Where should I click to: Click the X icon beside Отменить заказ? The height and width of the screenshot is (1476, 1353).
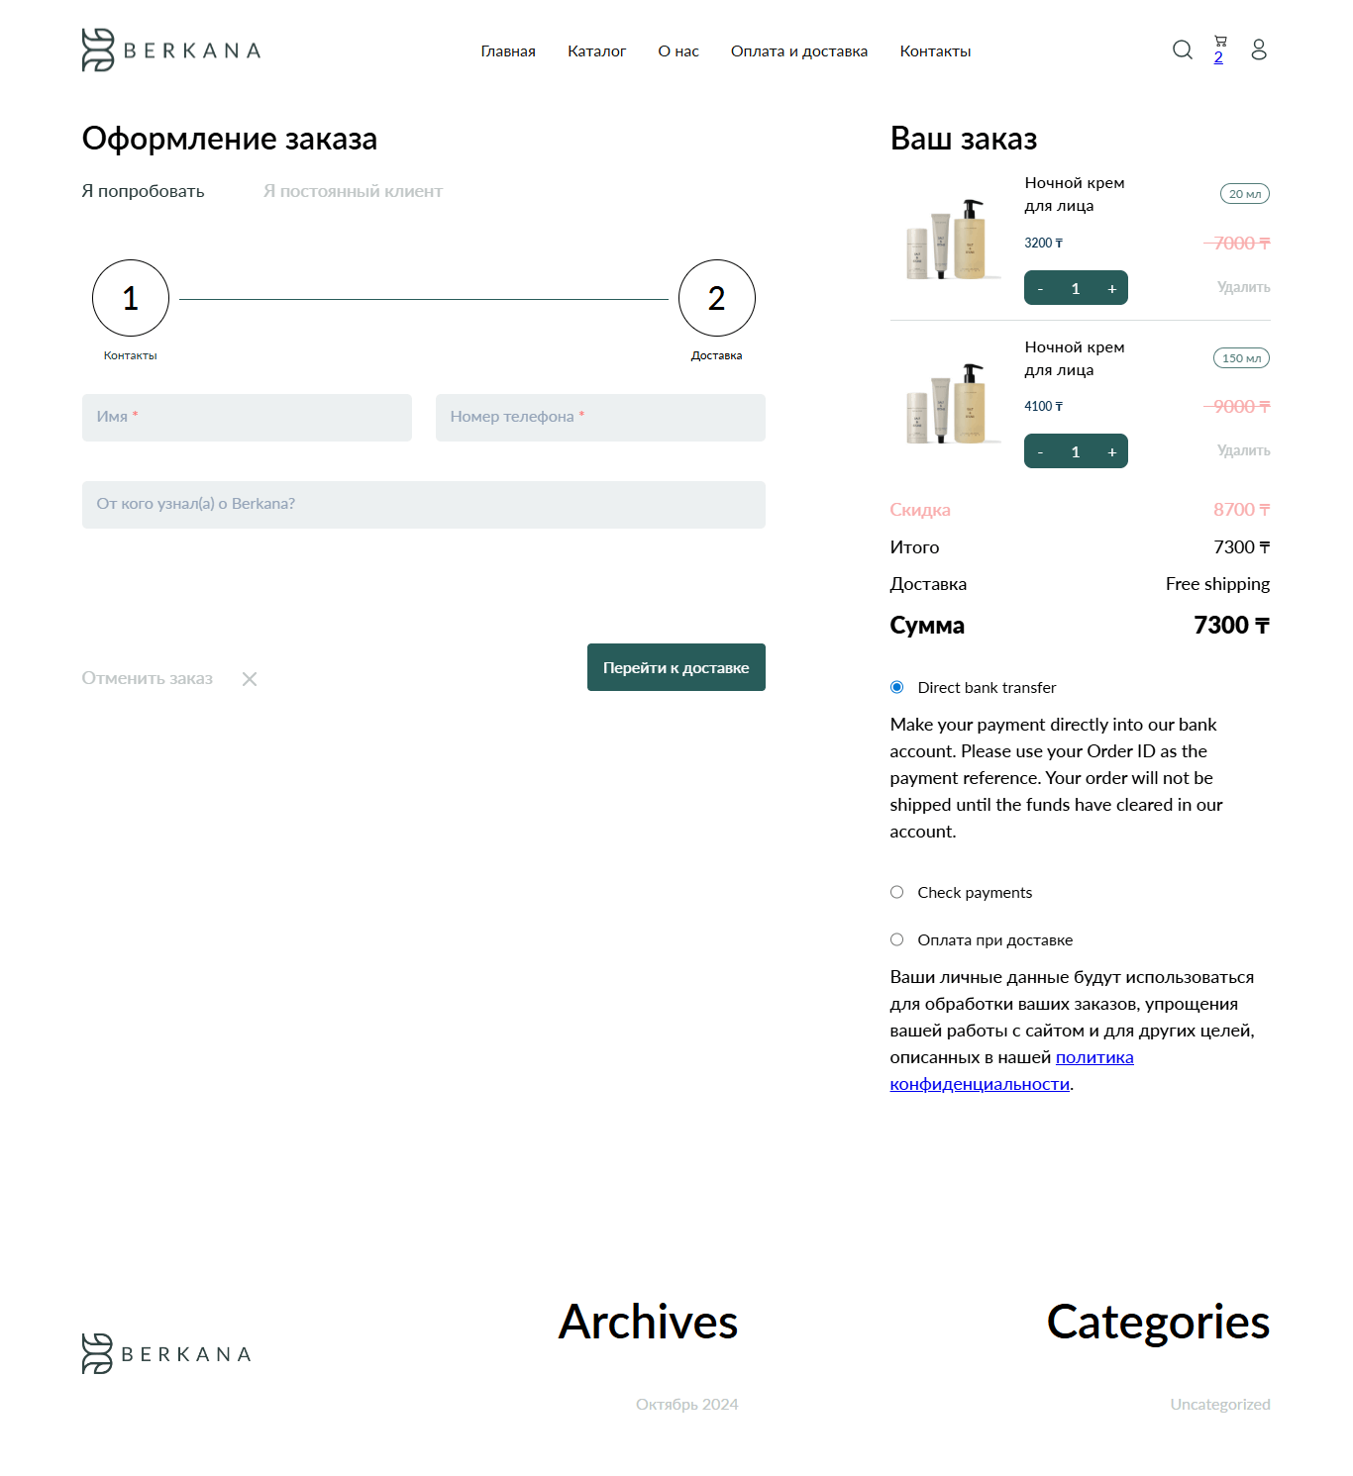(x=250, y=679)
